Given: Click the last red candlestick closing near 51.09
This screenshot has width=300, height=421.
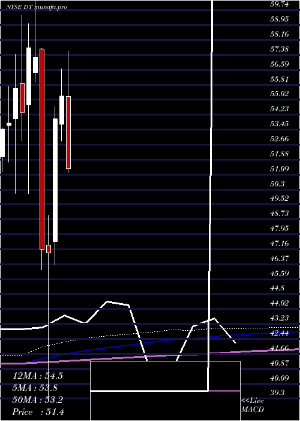Looking at the screenshot, I should point(68,133).
